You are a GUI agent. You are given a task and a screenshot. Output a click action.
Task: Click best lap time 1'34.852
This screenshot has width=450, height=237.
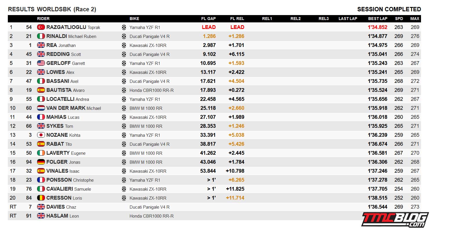tap(378, 27)
